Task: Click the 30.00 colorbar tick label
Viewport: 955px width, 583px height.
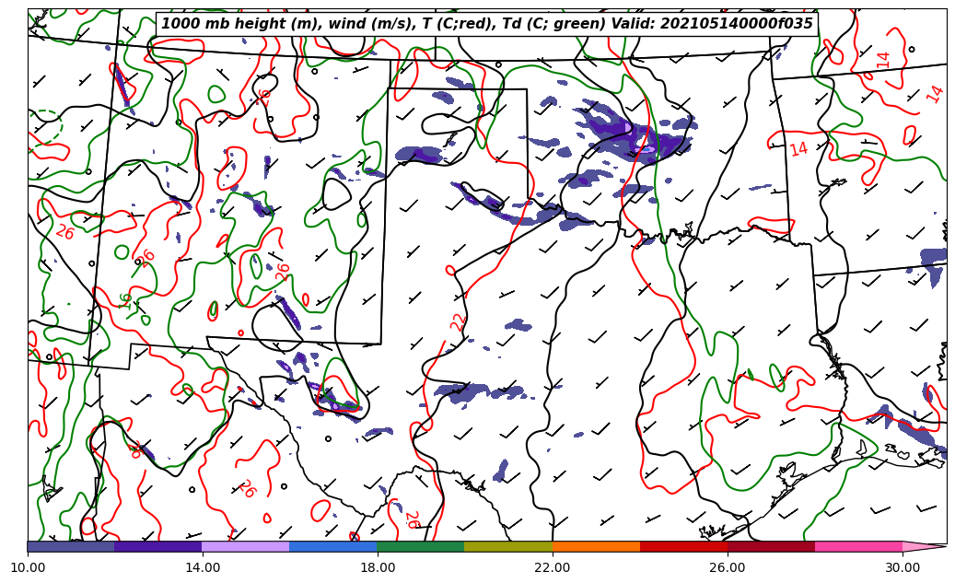Action: (x=903, y=567)
